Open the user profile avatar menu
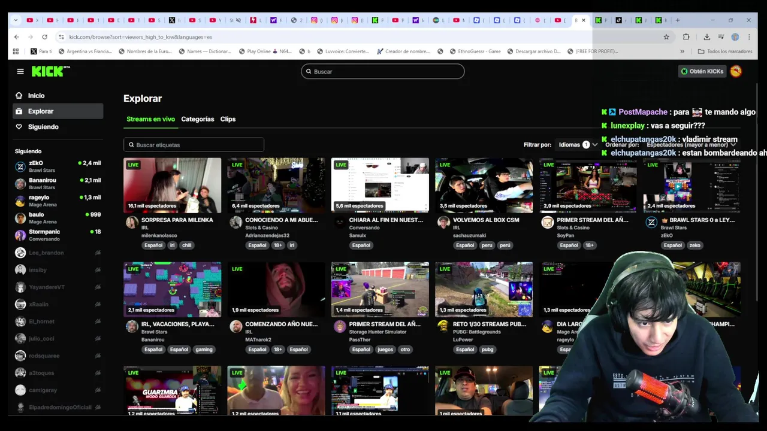The height and width of the screenshot is (431, 767). (x=736, y=71)
